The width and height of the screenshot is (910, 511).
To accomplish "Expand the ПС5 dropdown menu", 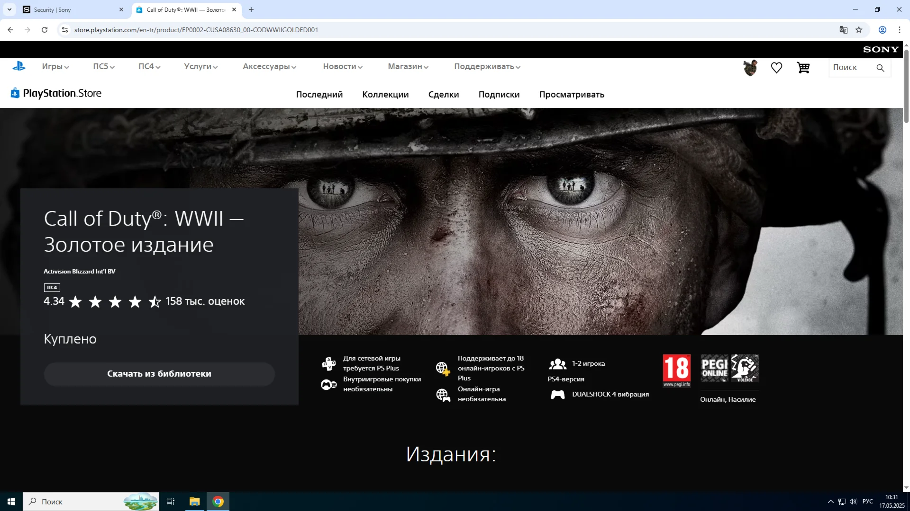I will tap(104, 67).
